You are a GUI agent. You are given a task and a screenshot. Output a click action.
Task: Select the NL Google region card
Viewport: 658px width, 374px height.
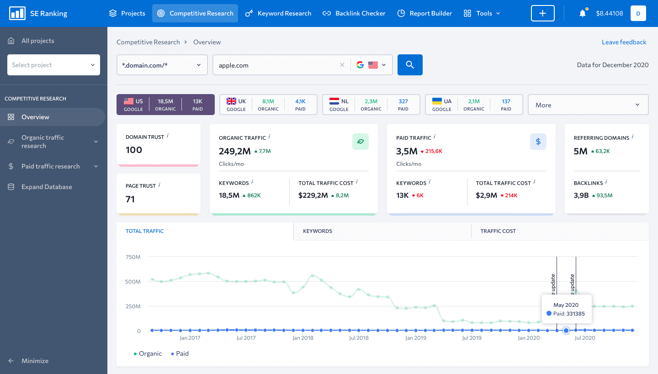(x=371, y=105)
